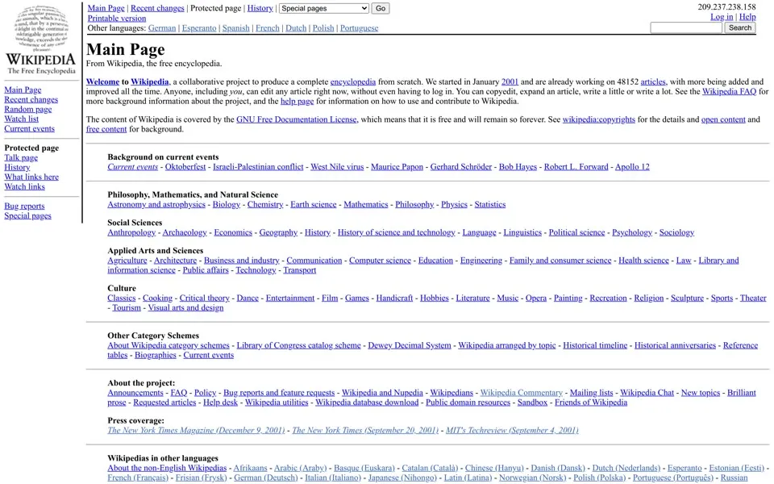
Task: Open the Anthropology link
Action: point(131,232)
